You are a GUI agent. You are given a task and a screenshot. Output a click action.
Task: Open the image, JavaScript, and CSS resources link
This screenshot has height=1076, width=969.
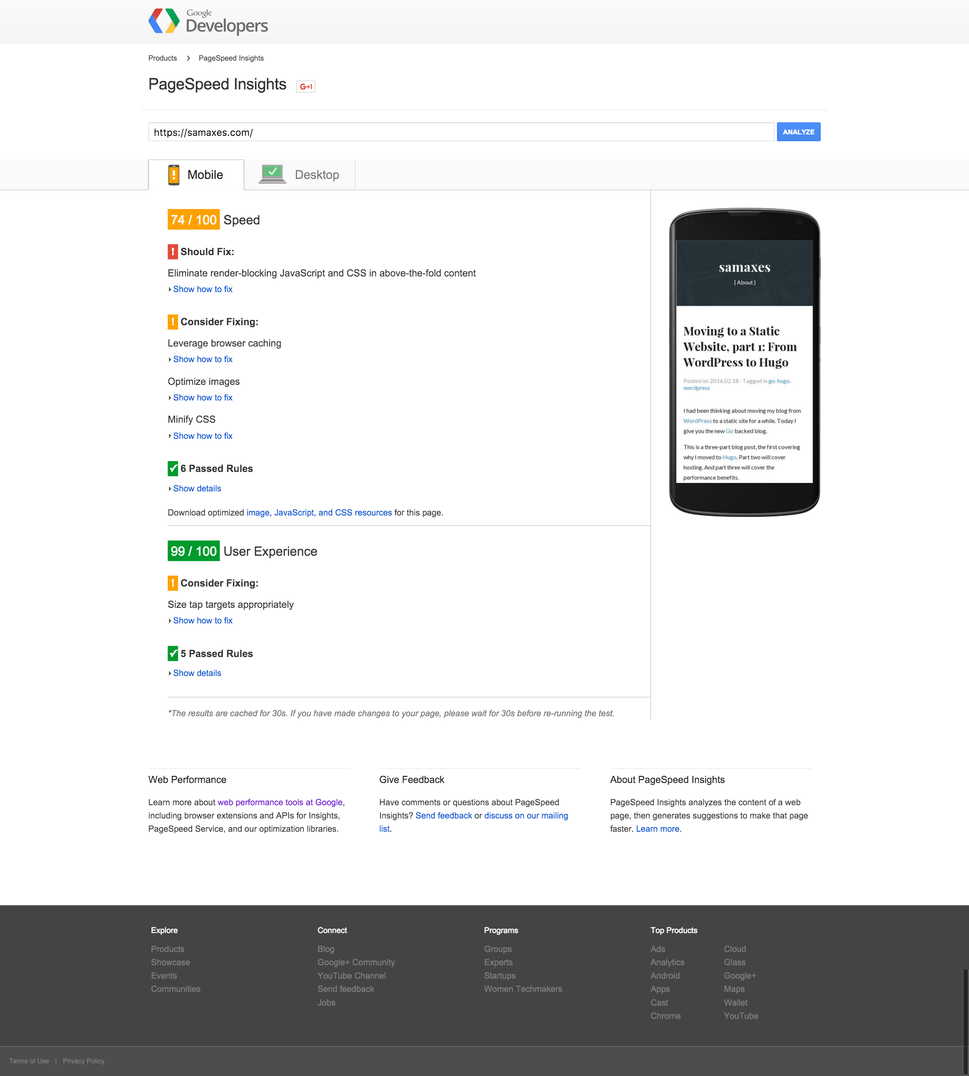click(319, 512)
